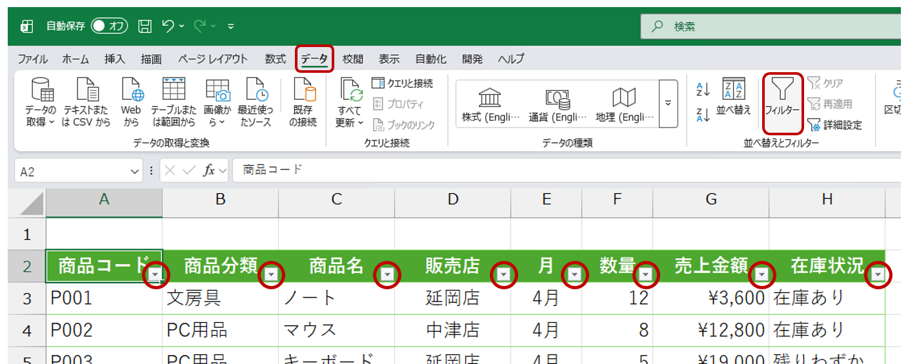Select the 株式 (Stocks) data type
Screen dimensions: 908x364
pos(490,104)
